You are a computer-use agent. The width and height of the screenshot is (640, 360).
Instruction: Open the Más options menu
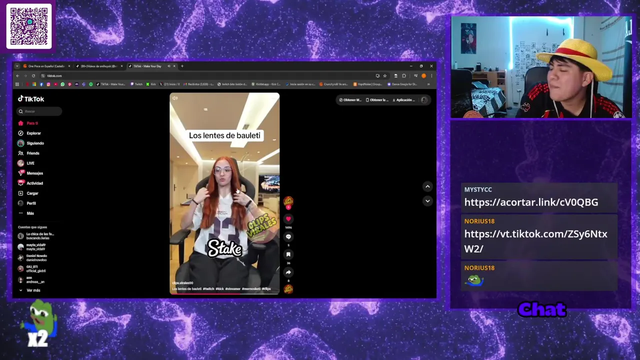[26, 213]
